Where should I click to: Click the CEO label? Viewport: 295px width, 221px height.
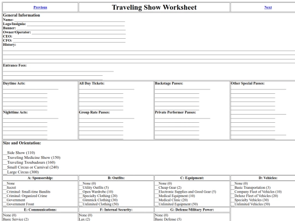(x=8, y=36)
